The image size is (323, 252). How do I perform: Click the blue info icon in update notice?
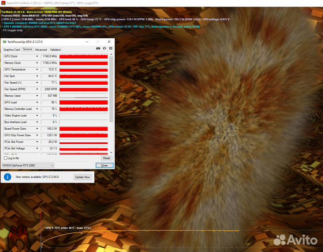point(7,177)
